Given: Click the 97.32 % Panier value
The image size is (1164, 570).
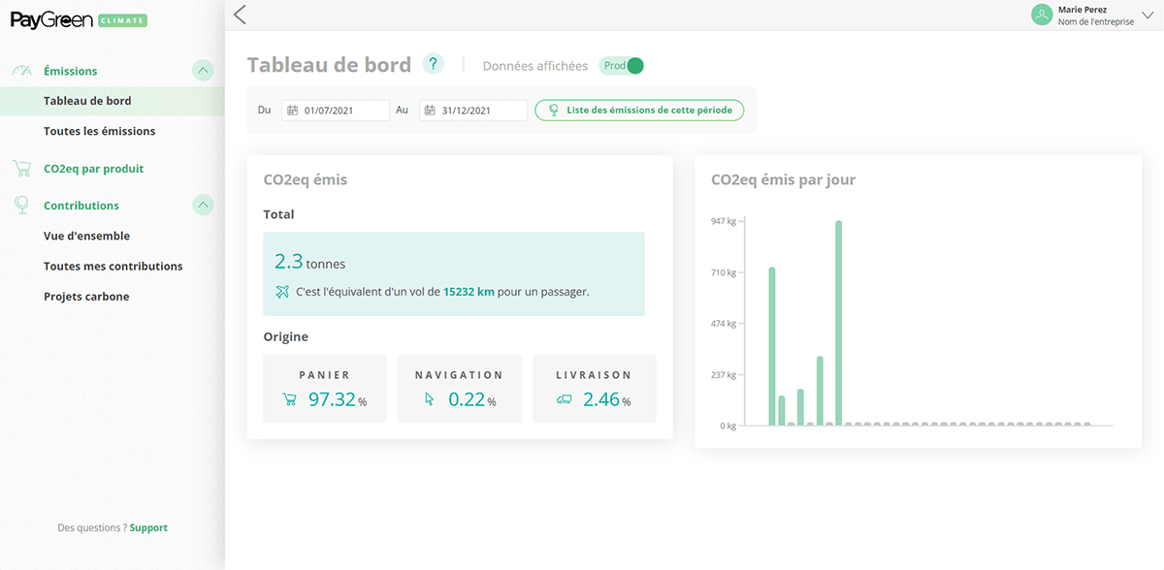Looking at the screenshot, I should (x=338, y=399).
